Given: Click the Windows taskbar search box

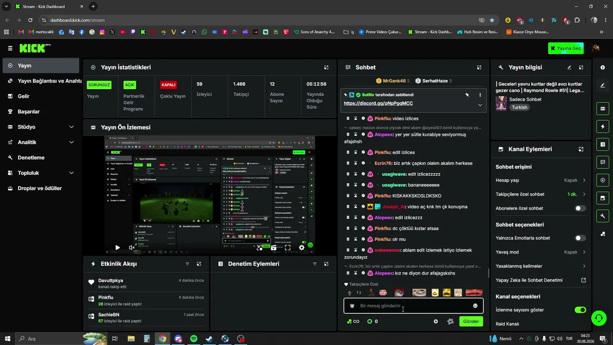Looking at the screenshot, I should point(61,339).
